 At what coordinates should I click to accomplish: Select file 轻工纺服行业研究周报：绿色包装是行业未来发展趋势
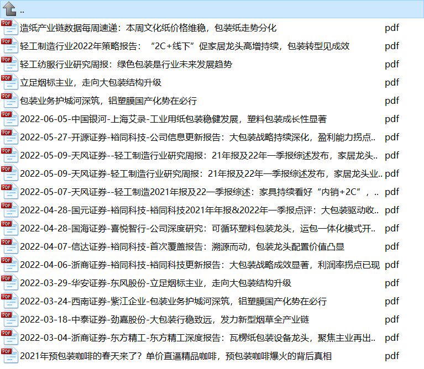click(126, 64)
